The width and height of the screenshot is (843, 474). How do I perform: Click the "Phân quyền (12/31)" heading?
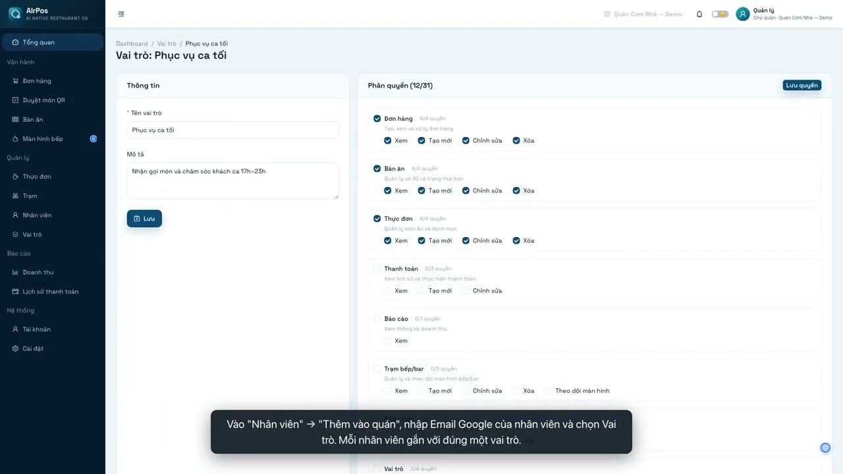click(400, 86)
